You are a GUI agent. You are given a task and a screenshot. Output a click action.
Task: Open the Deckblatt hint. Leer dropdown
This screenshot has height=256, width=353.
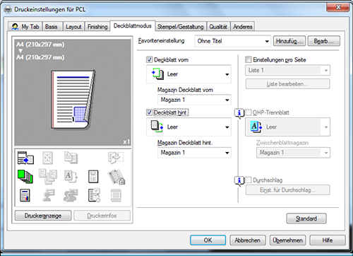click(189, 127)
